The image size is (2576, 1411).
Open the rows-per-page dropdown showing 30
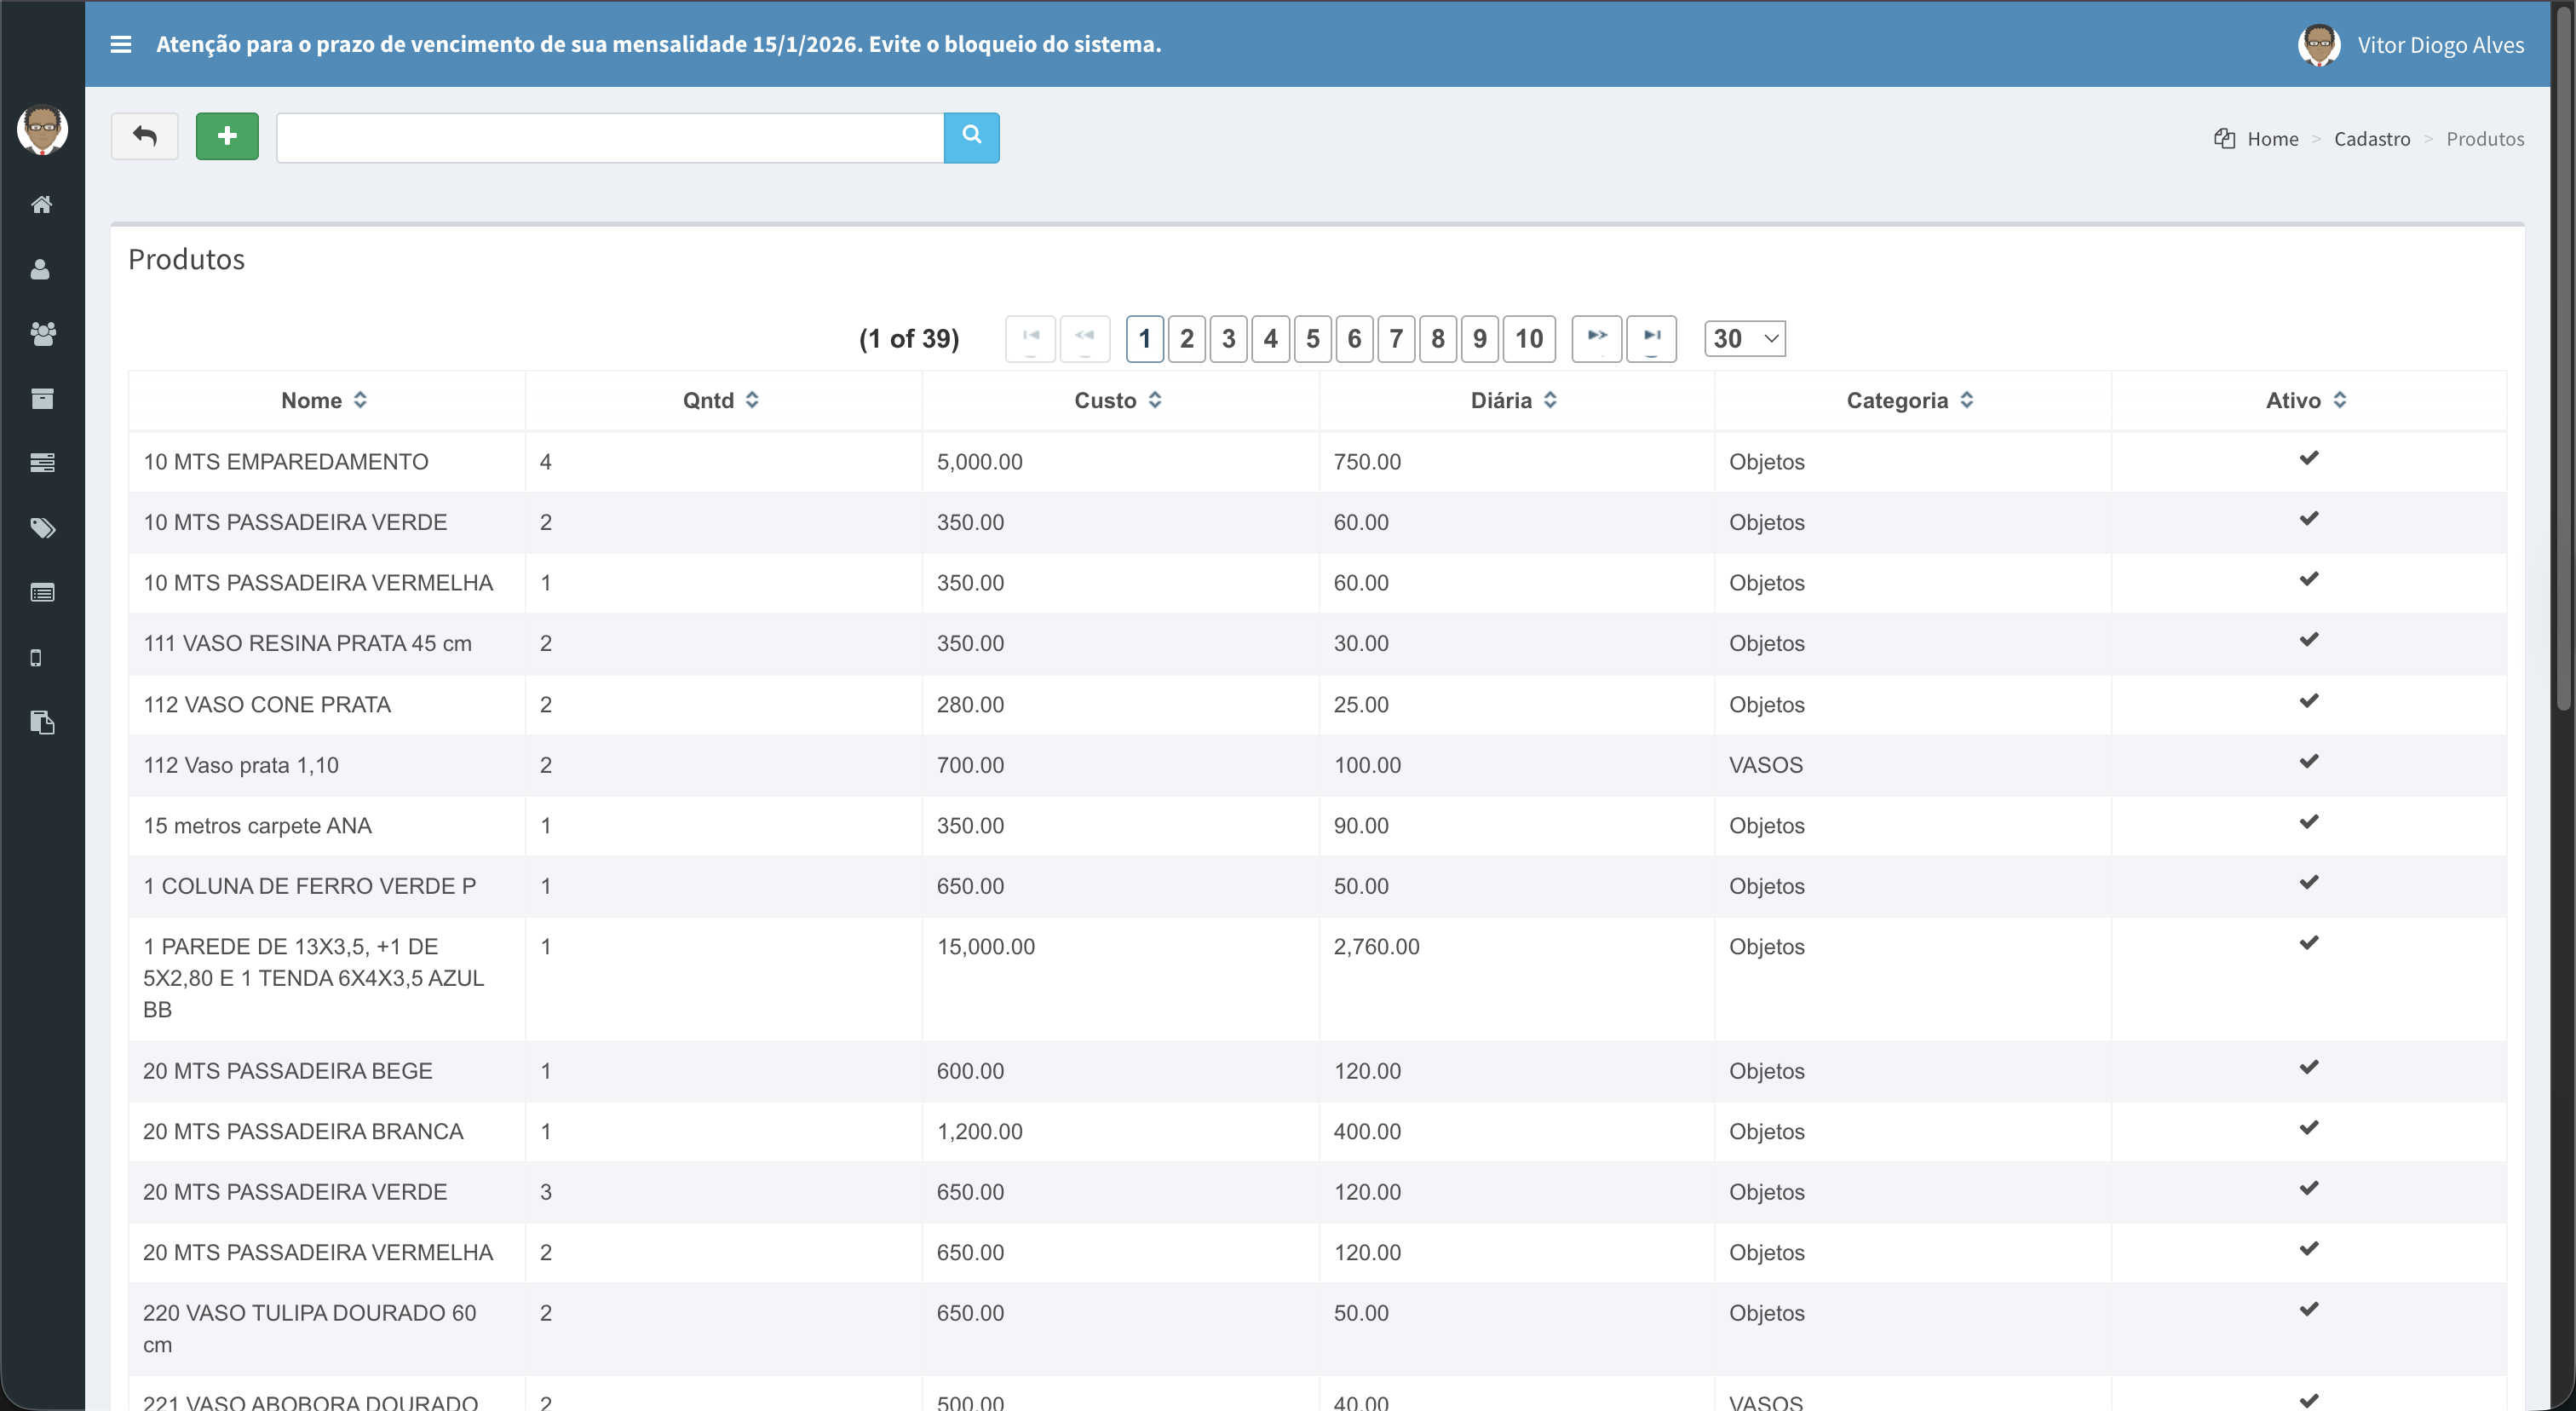pyautogui.click(x=1745, y=338)
